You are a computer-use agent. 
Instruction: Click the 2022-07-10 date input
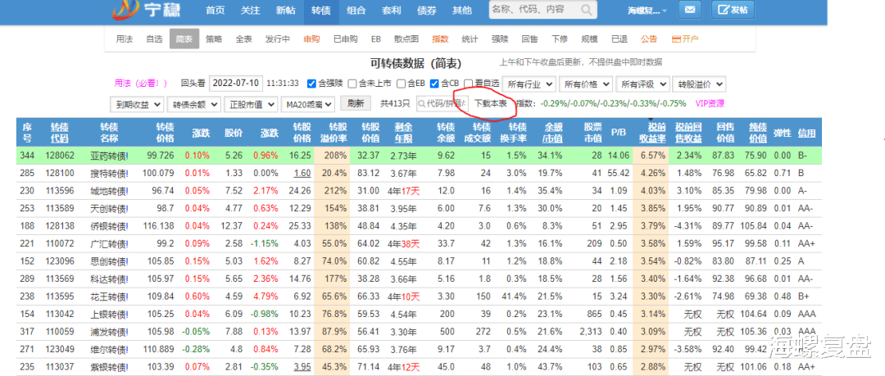pyautogui.click(x=237, y=84)
